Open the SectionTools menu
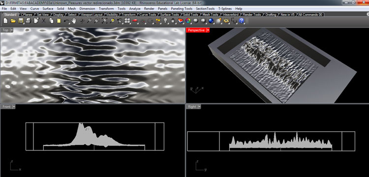This screenshot has height=177, width=369. (x=205, y=9)
